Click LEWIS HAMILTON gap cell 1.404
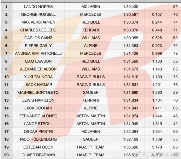 [157, 100]
